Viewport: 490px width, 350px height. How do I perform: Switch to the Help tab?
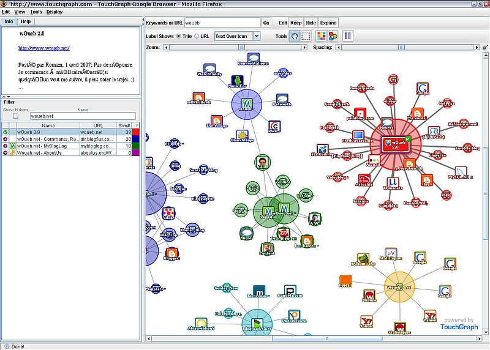26,21
